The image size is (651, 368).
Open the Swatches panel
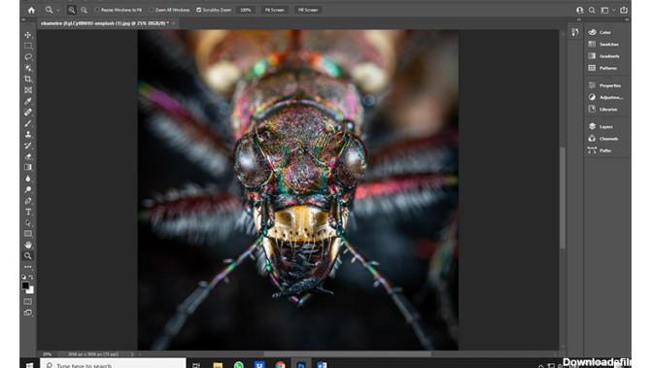pyautogui.click(x=603, y=44)
